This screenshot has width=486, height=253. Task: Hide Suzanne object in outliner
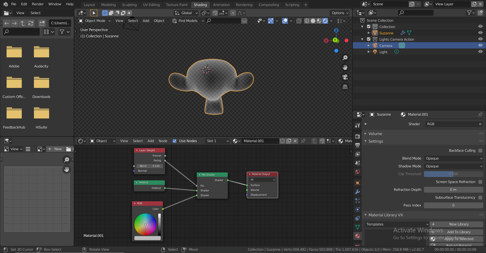(x=480, y=33)
